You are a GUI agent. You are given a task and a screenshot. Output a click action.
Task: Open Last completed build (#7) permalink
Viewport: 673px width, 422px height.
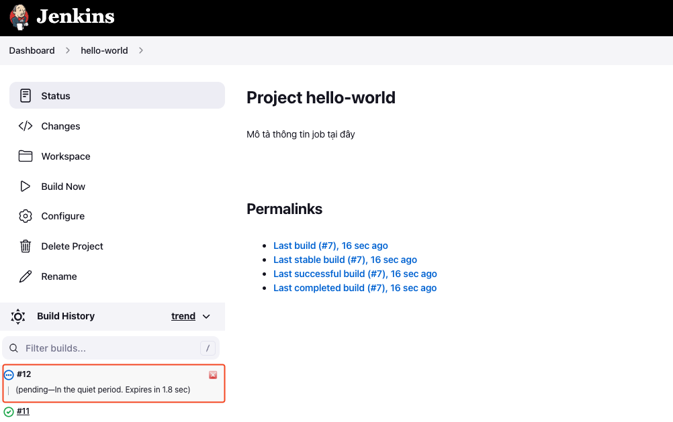(x=355, y=288)
